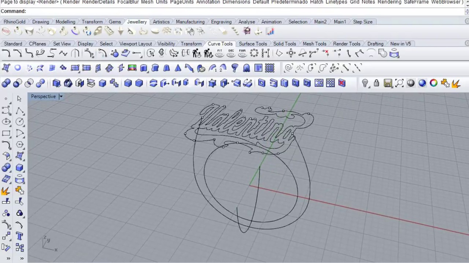Select the Polyline tool in sidebar
Viewport: 469px width, 263px height.
[x=19, y=110]
